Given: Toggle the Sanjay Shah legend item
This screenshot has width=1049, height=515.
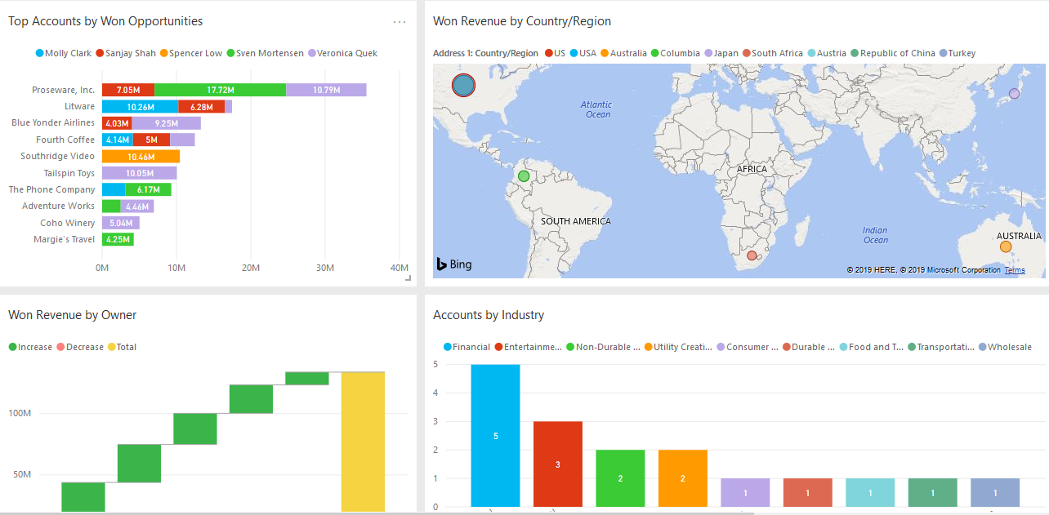Looking at the screenshot, I should [125, 52].
